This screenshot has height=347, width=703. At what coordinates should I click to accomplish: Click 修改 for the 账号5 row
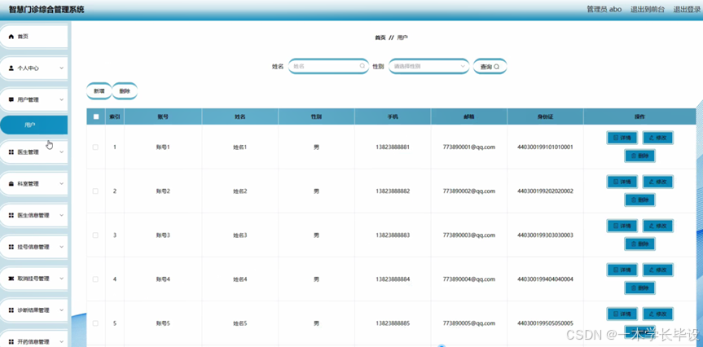pyautogui.click(x=657, y=314)
